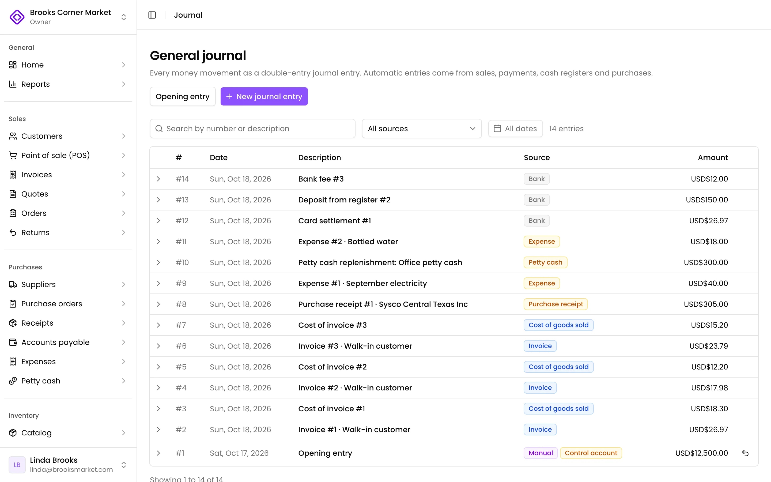Expand journal entry #14 Bank fee
771x482 pixels.
[x=158, y=179]
